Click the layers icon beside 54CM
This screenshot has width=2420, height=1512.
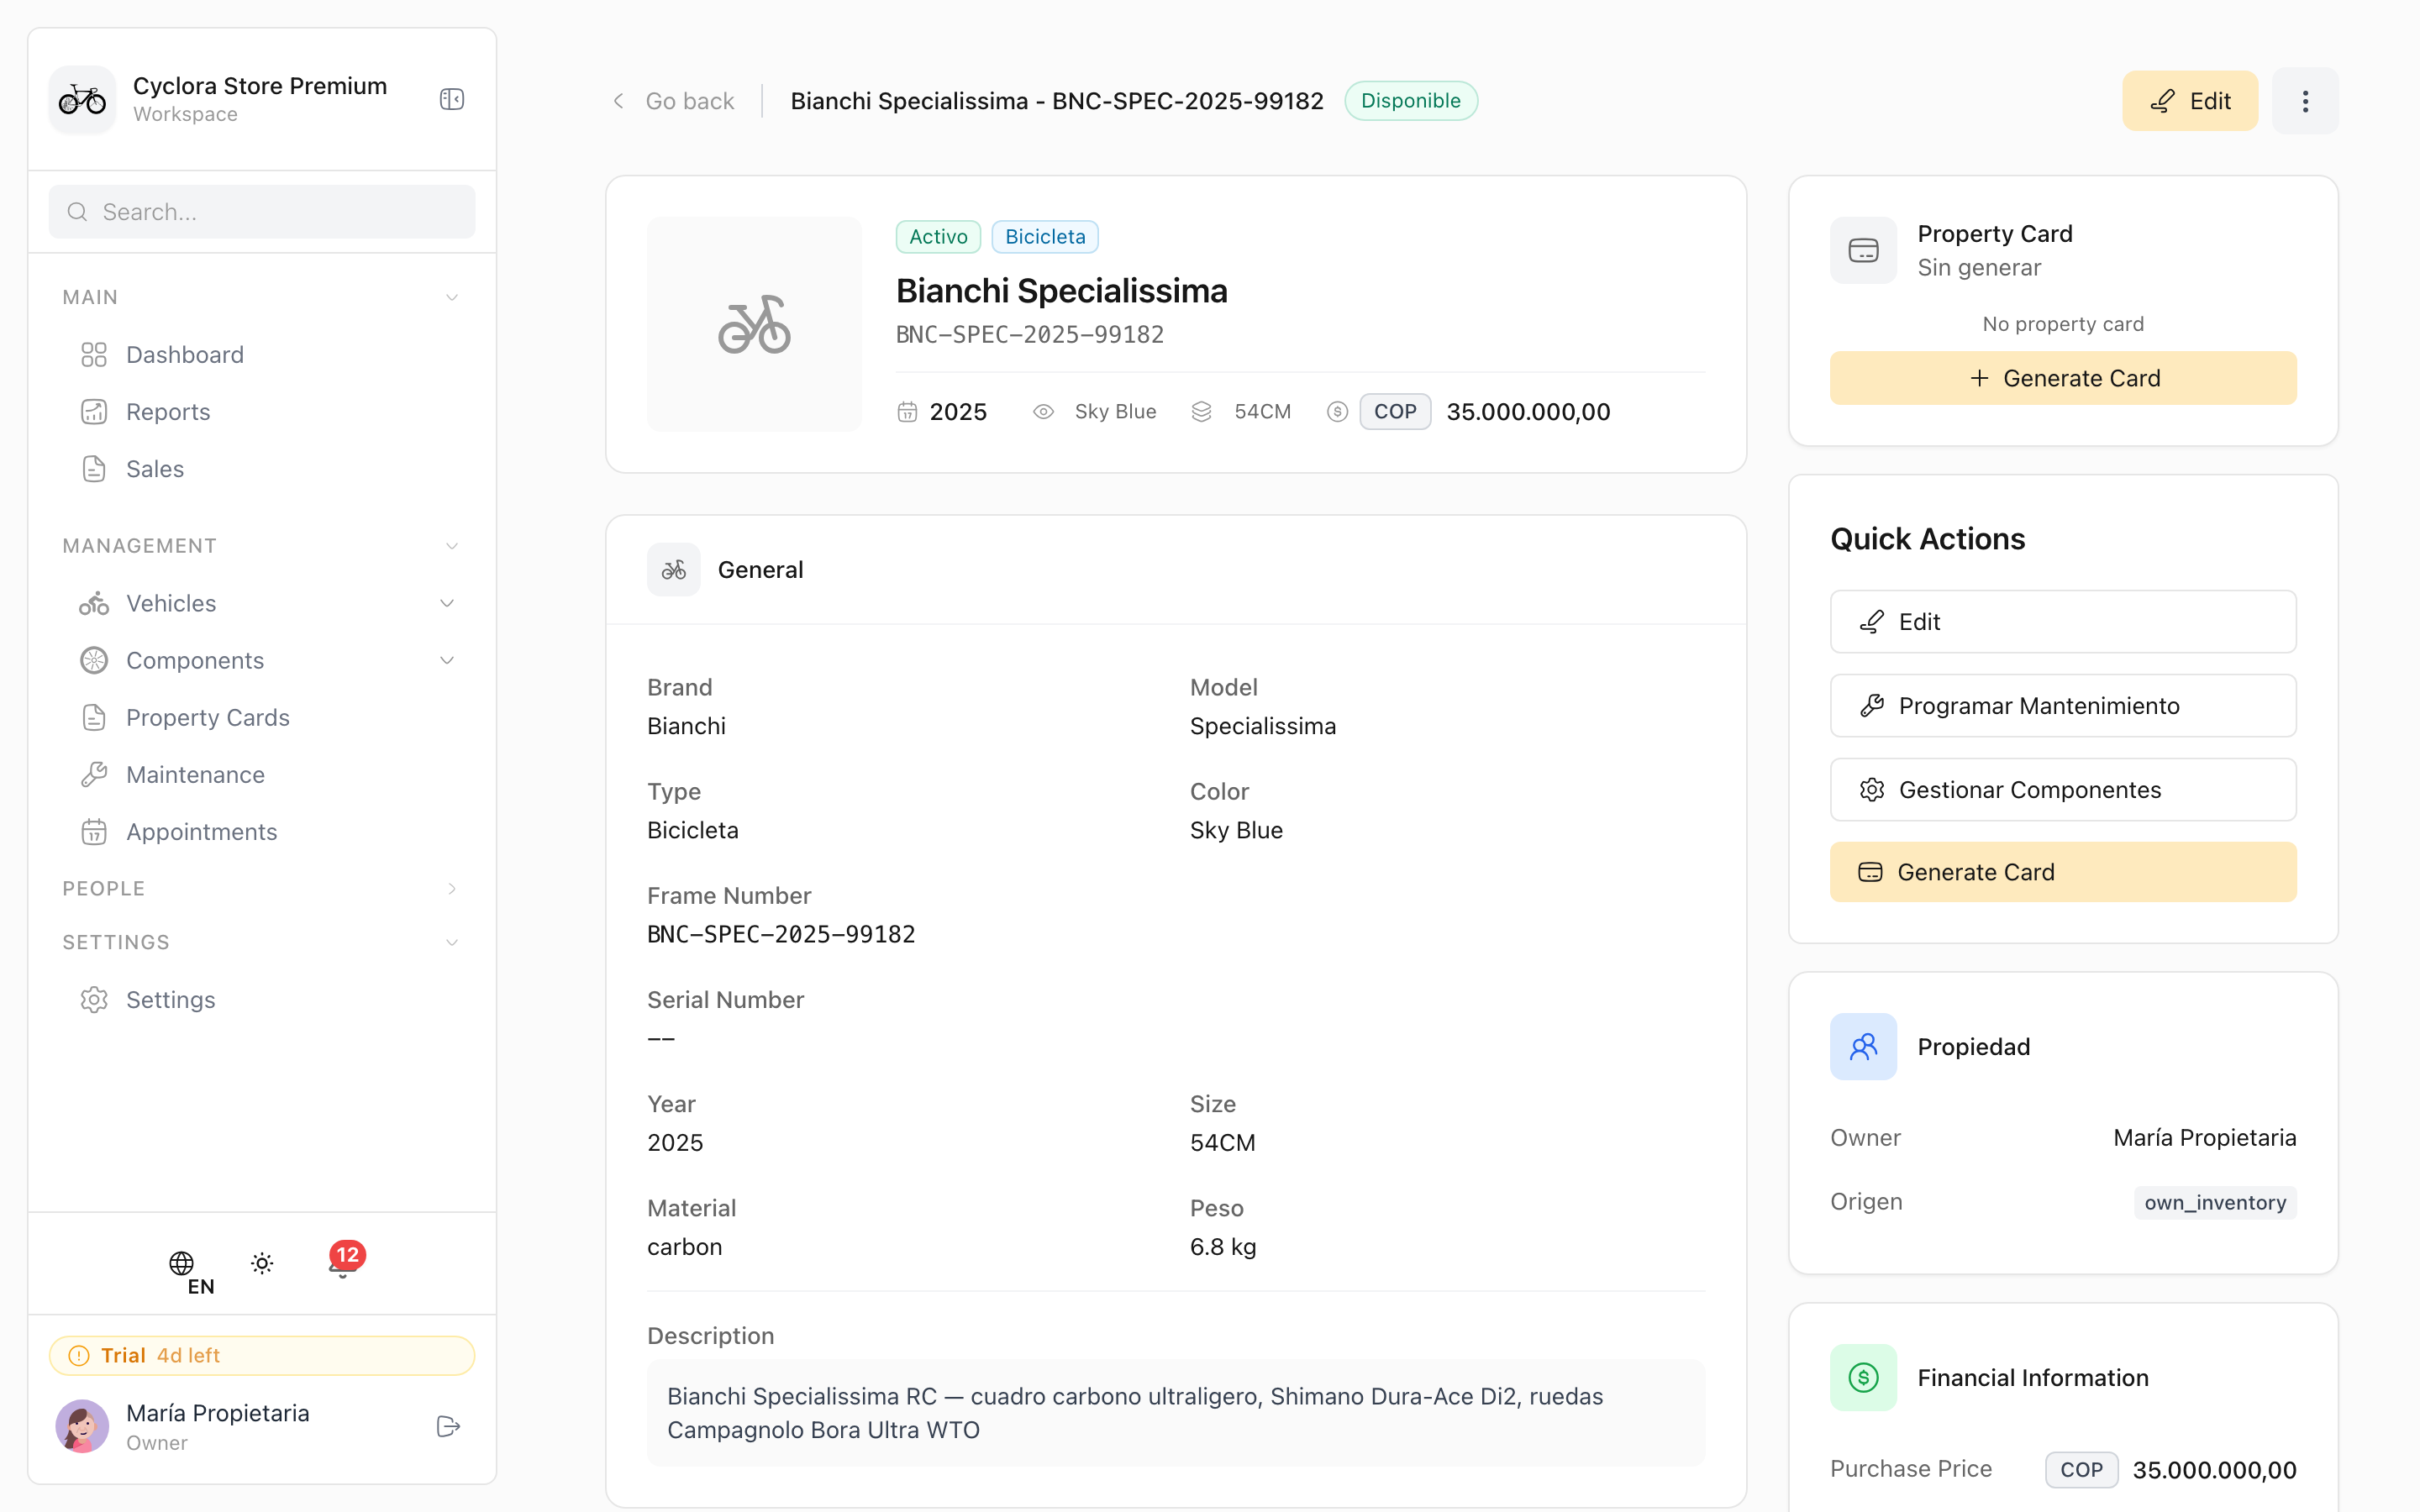[x=1202, y=412]
